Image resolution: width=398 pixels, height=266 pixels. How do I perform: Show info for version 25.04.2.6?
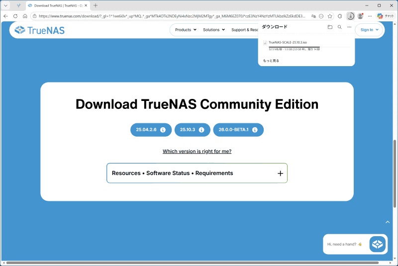point(163,130)
